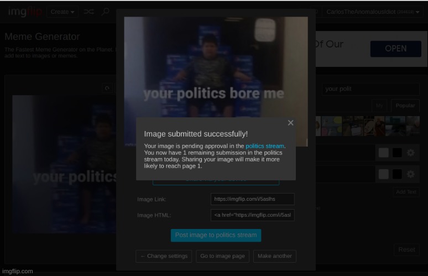
Task: Open second text box settings gear
Action: (x=410, y=174)
